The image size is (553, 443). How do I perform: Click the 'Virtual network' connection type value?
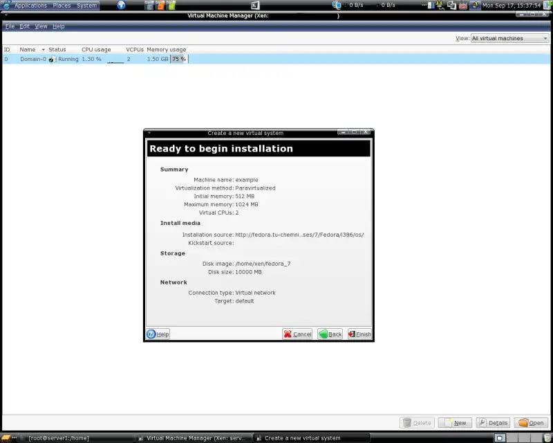255,293
